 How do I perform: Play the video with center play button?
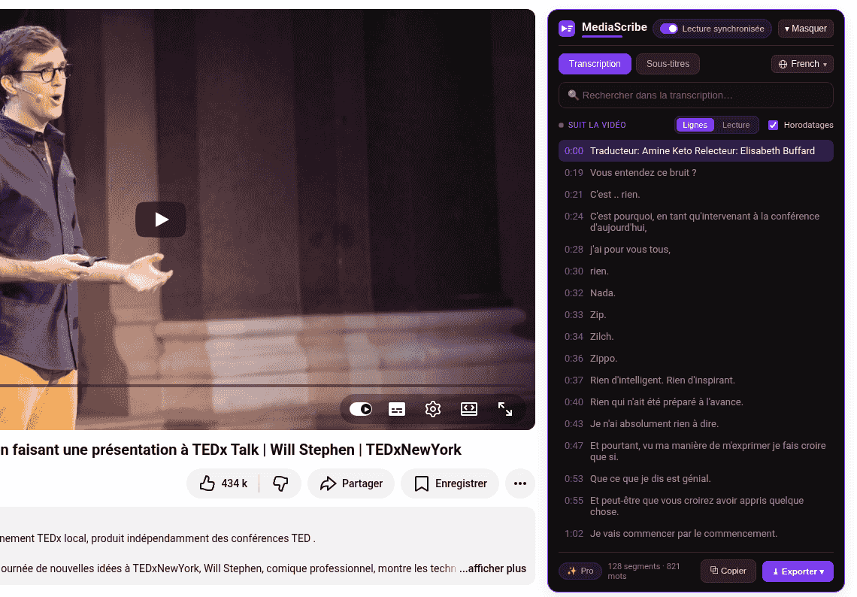pyautogui.click(x=161, y=220)
